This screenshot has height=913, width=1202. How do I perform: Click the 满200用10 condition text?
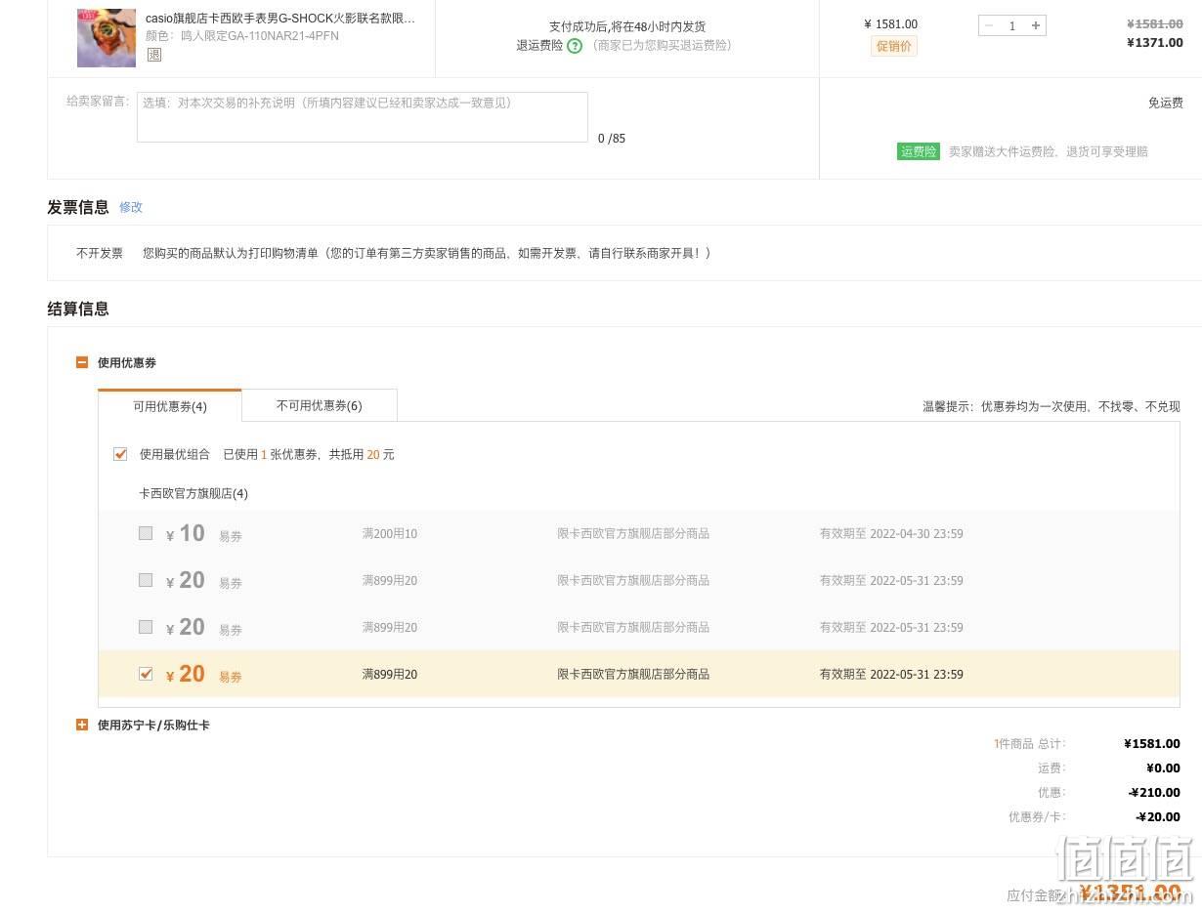point(390,533)
